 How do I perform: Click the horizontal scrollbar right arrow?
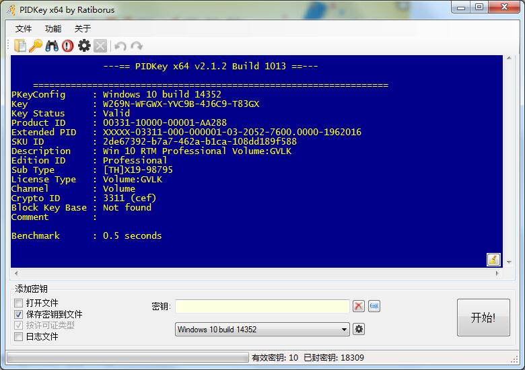click(x=497, y=274)
